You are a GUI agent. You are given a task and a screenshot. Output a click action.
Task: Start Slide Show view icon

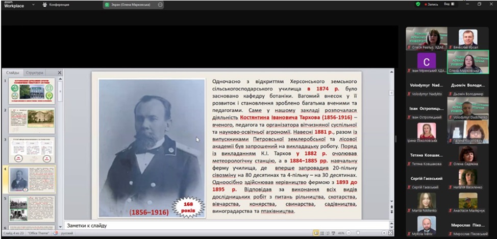(x=332, y=233)
